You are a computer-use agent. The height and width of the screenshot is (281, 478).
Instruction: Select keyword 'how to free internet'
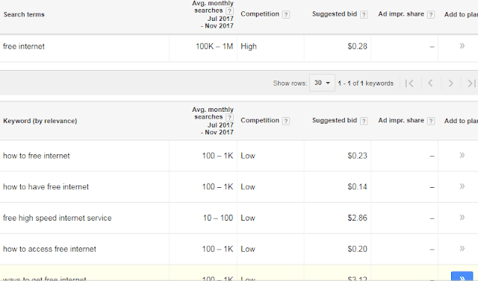click(x=37, y=156)
